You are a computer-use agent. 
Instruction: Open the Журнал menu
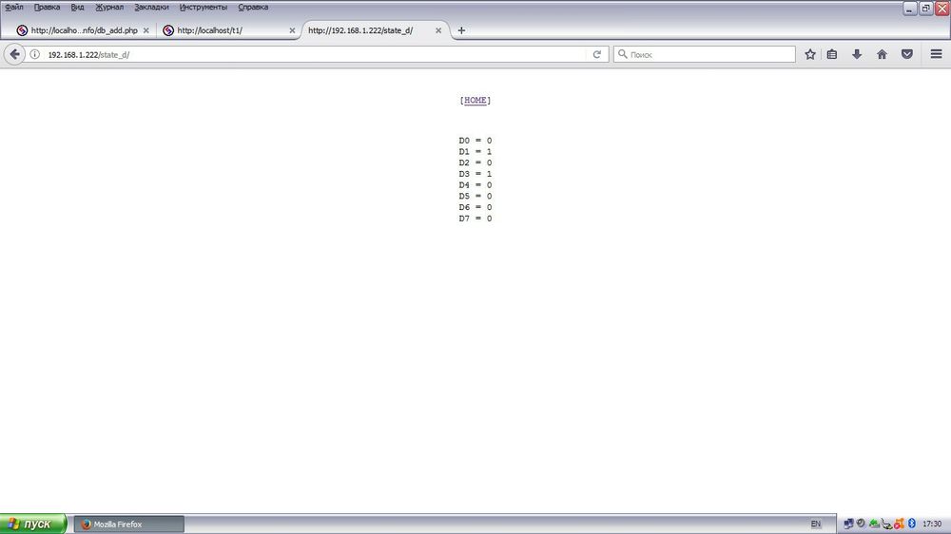(109, 8)
